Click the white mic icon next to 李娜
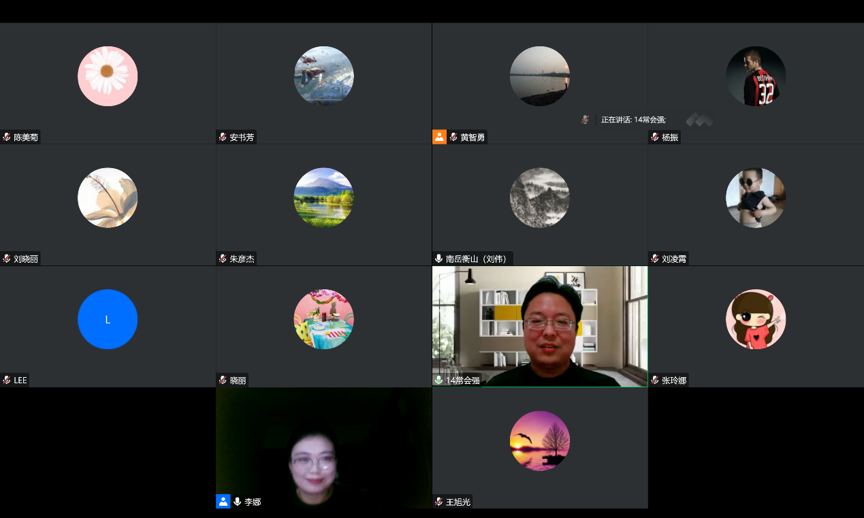This screenshot has width=864, height=518. [237, 502]
